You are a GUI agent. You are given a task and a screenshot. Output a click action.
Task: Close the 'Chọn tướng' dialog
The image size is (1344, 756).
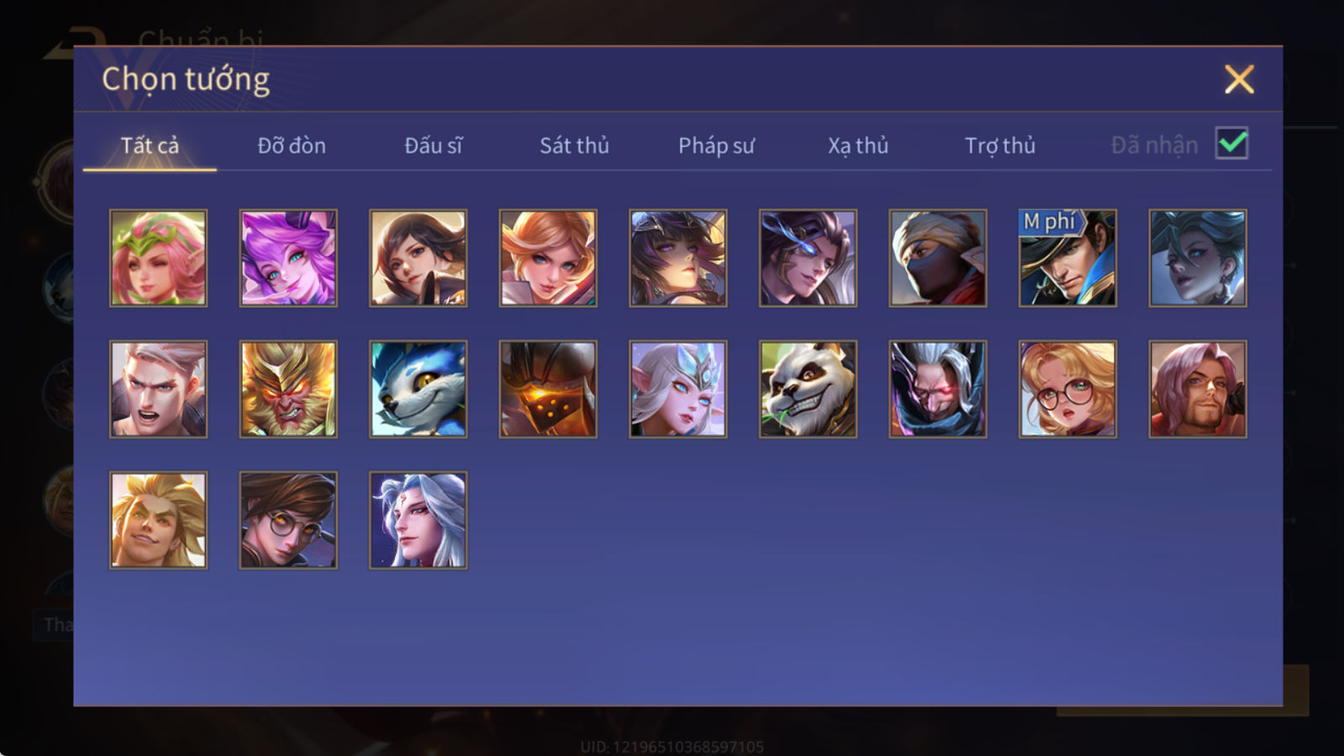tap(1239, 80)
